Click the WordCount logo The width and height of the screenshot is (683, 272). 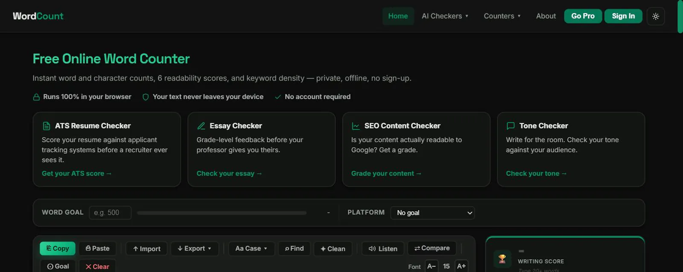click(x=38, y=16)
